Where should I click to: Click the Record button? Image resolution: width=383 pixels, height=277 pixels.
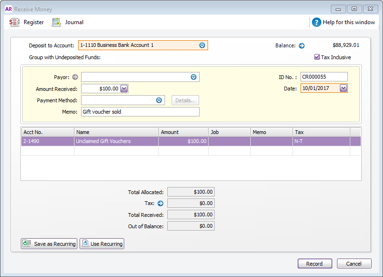pyautogui.click(x=314, y=264)
